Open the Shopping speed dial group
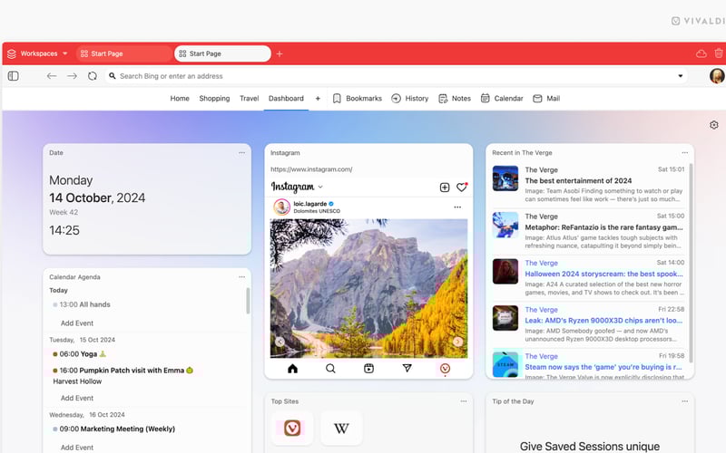The image size is (726, 453). [x=214, y=99]
